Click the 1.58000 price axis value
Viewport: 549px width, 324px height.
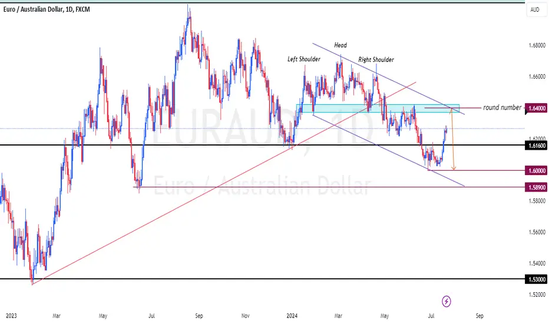point(537,201)
